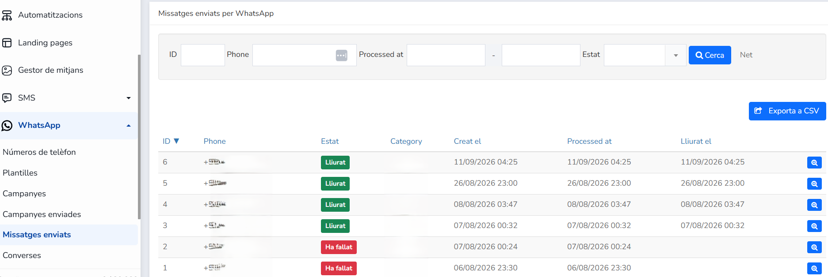This screenshot has width=828, height=277.
Task: Click creation date 26/08/2026 23:00 in row 5
Action: [x=485, y=183]
